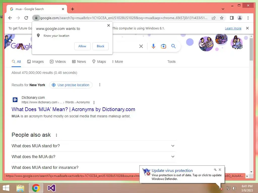The height and width of the screenshot is (193, 258).
Task: Start voice search with microphone
Action: coord(153,46)
